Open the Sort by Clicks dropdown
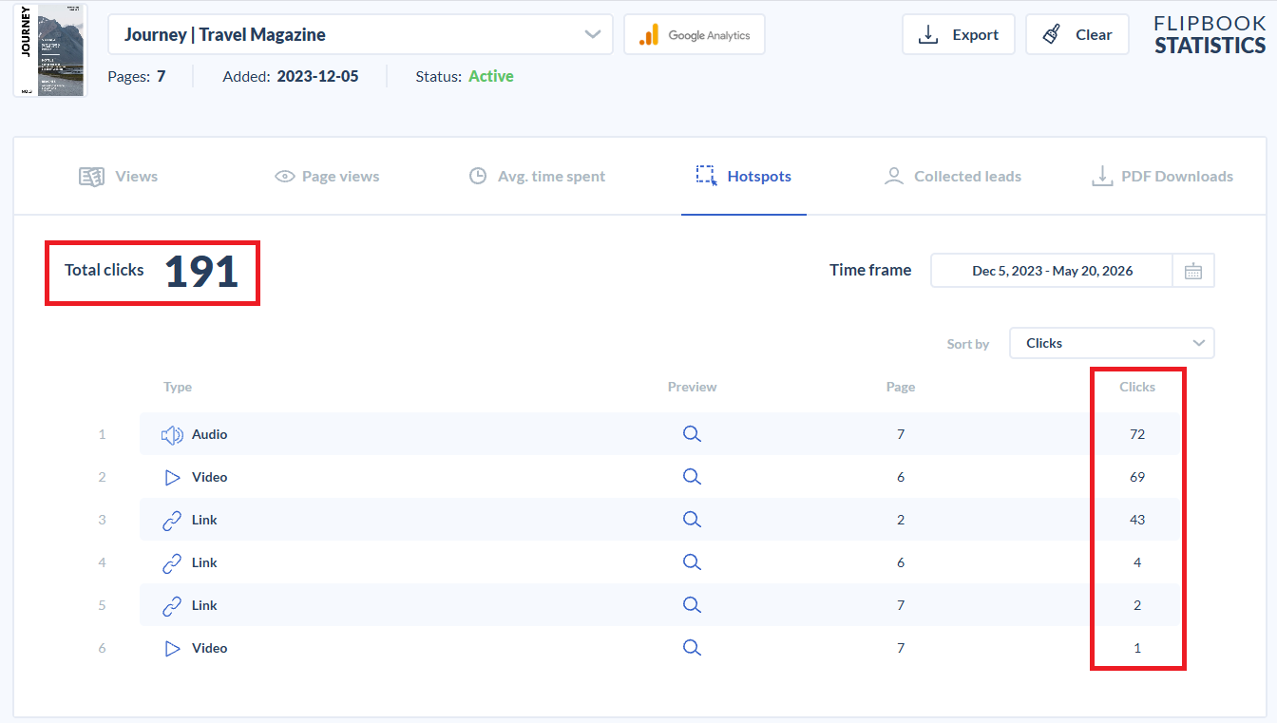1277x723 pixels. (x=1112, y=343)
